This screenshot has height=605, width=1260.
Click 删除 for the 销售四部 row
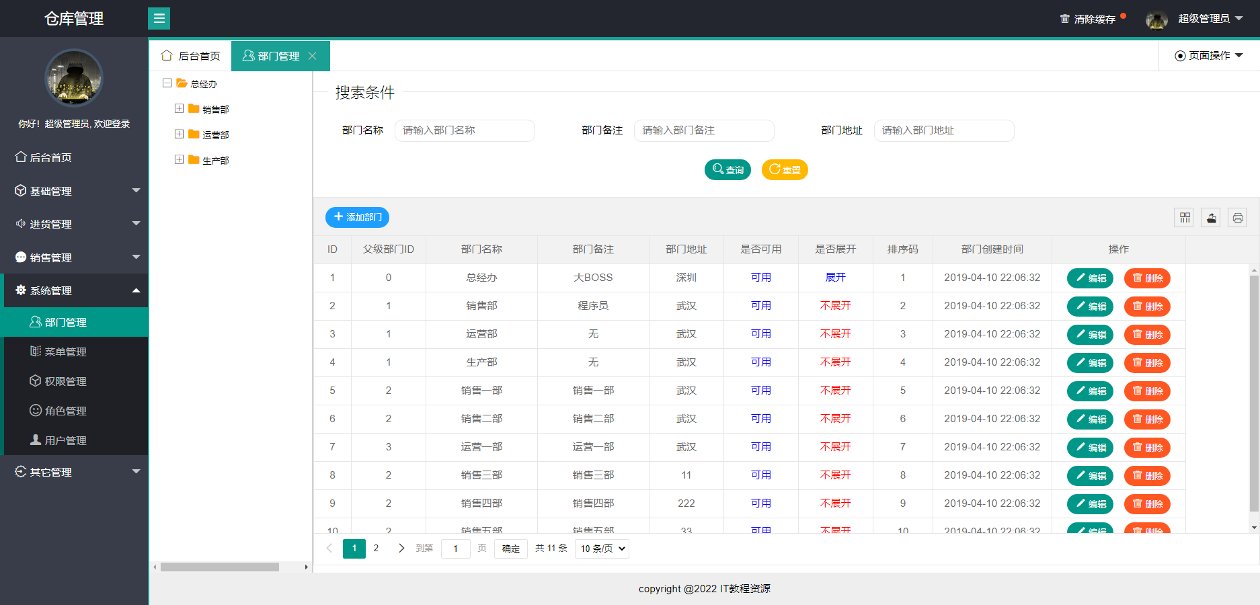[x=1147, y=503]
